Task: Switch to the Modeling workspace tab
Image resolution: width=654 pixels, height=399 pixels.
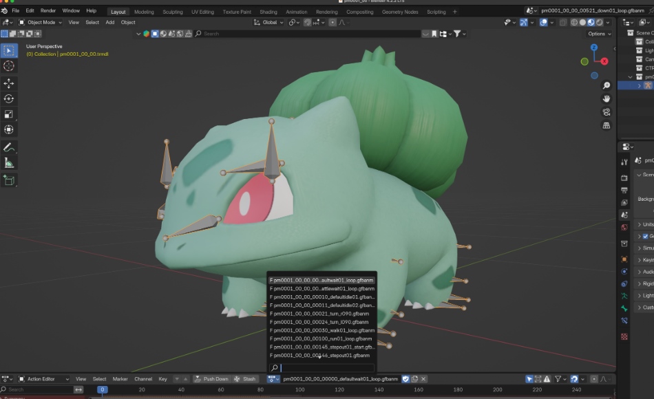Action: [x=144, y=12]
